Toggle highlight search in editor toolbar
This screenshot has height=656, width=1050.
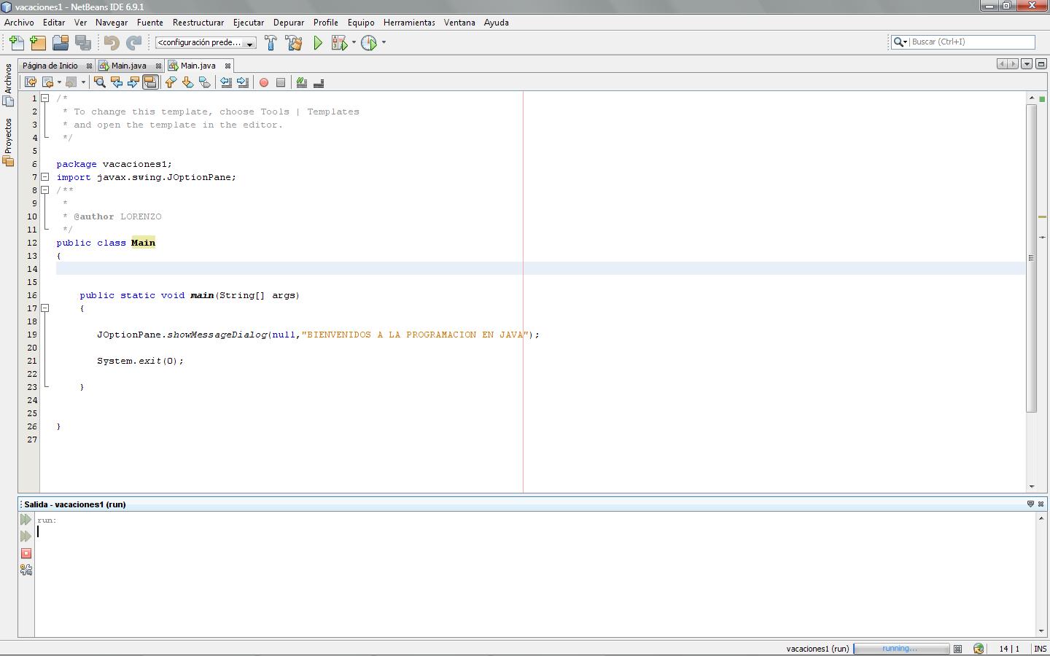(x=150, y=82)
